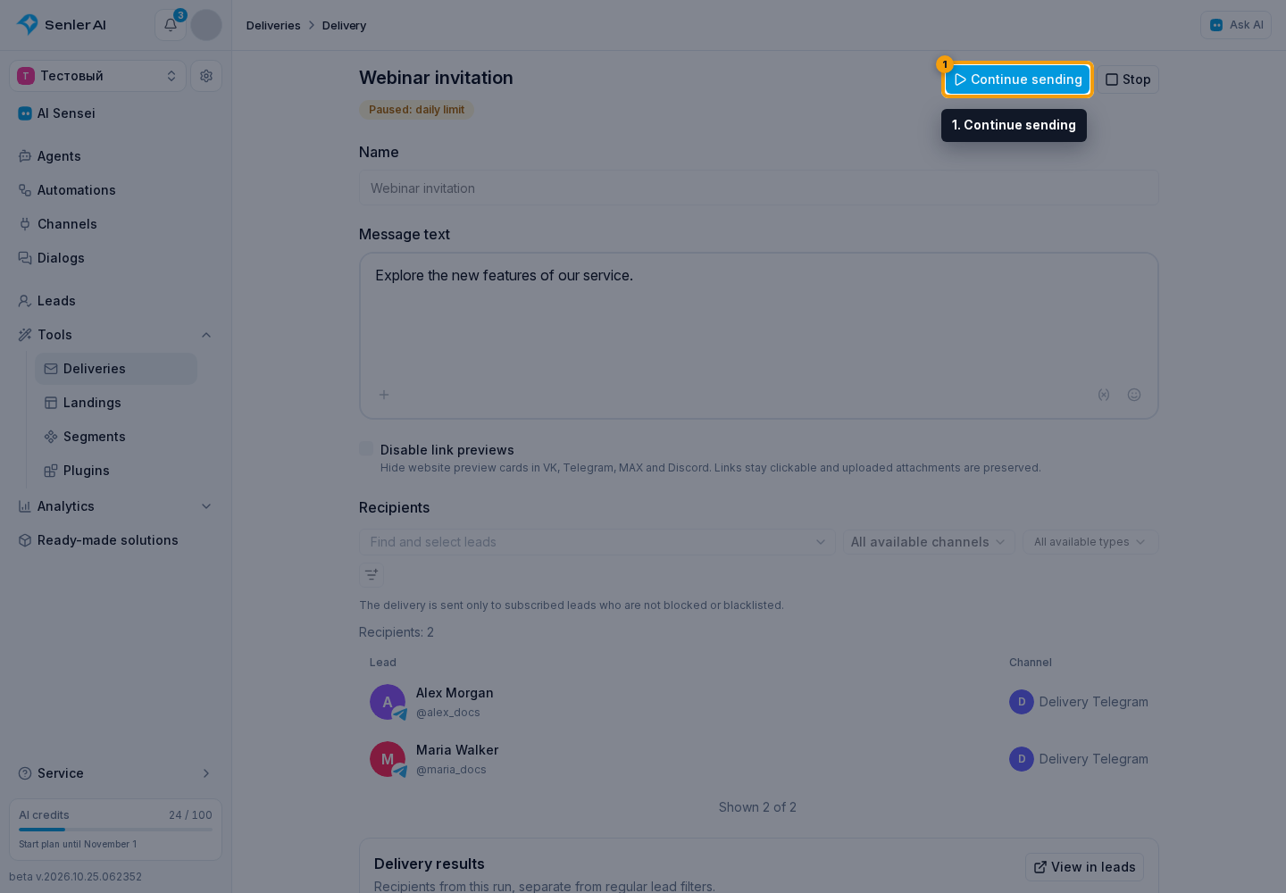Viewport: 1286px width, 893px height.
Task: Click Ask AI button
Action: point(1236,25)
